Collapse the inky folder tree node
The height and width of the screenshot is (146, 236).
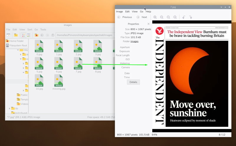click(18, 50)
